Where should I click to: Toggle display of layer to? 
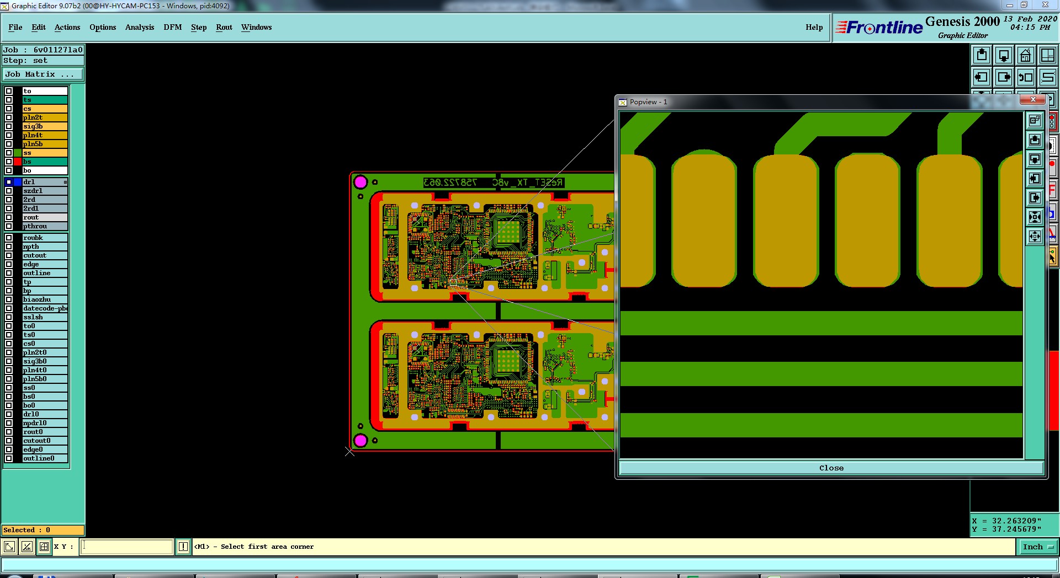coord(9,91)
